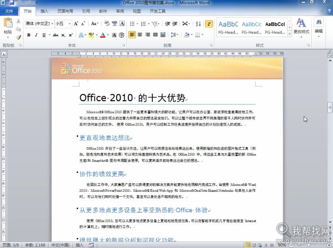The width and height of the screenshot is (333, 248).
Task: Click the 编辑 button
Action: click(319, 28)
